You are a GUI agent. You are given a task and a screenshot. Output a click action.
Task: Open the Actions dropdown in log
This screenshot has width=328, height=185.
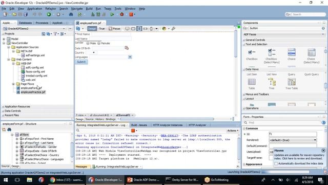click(x=233, y=131)
